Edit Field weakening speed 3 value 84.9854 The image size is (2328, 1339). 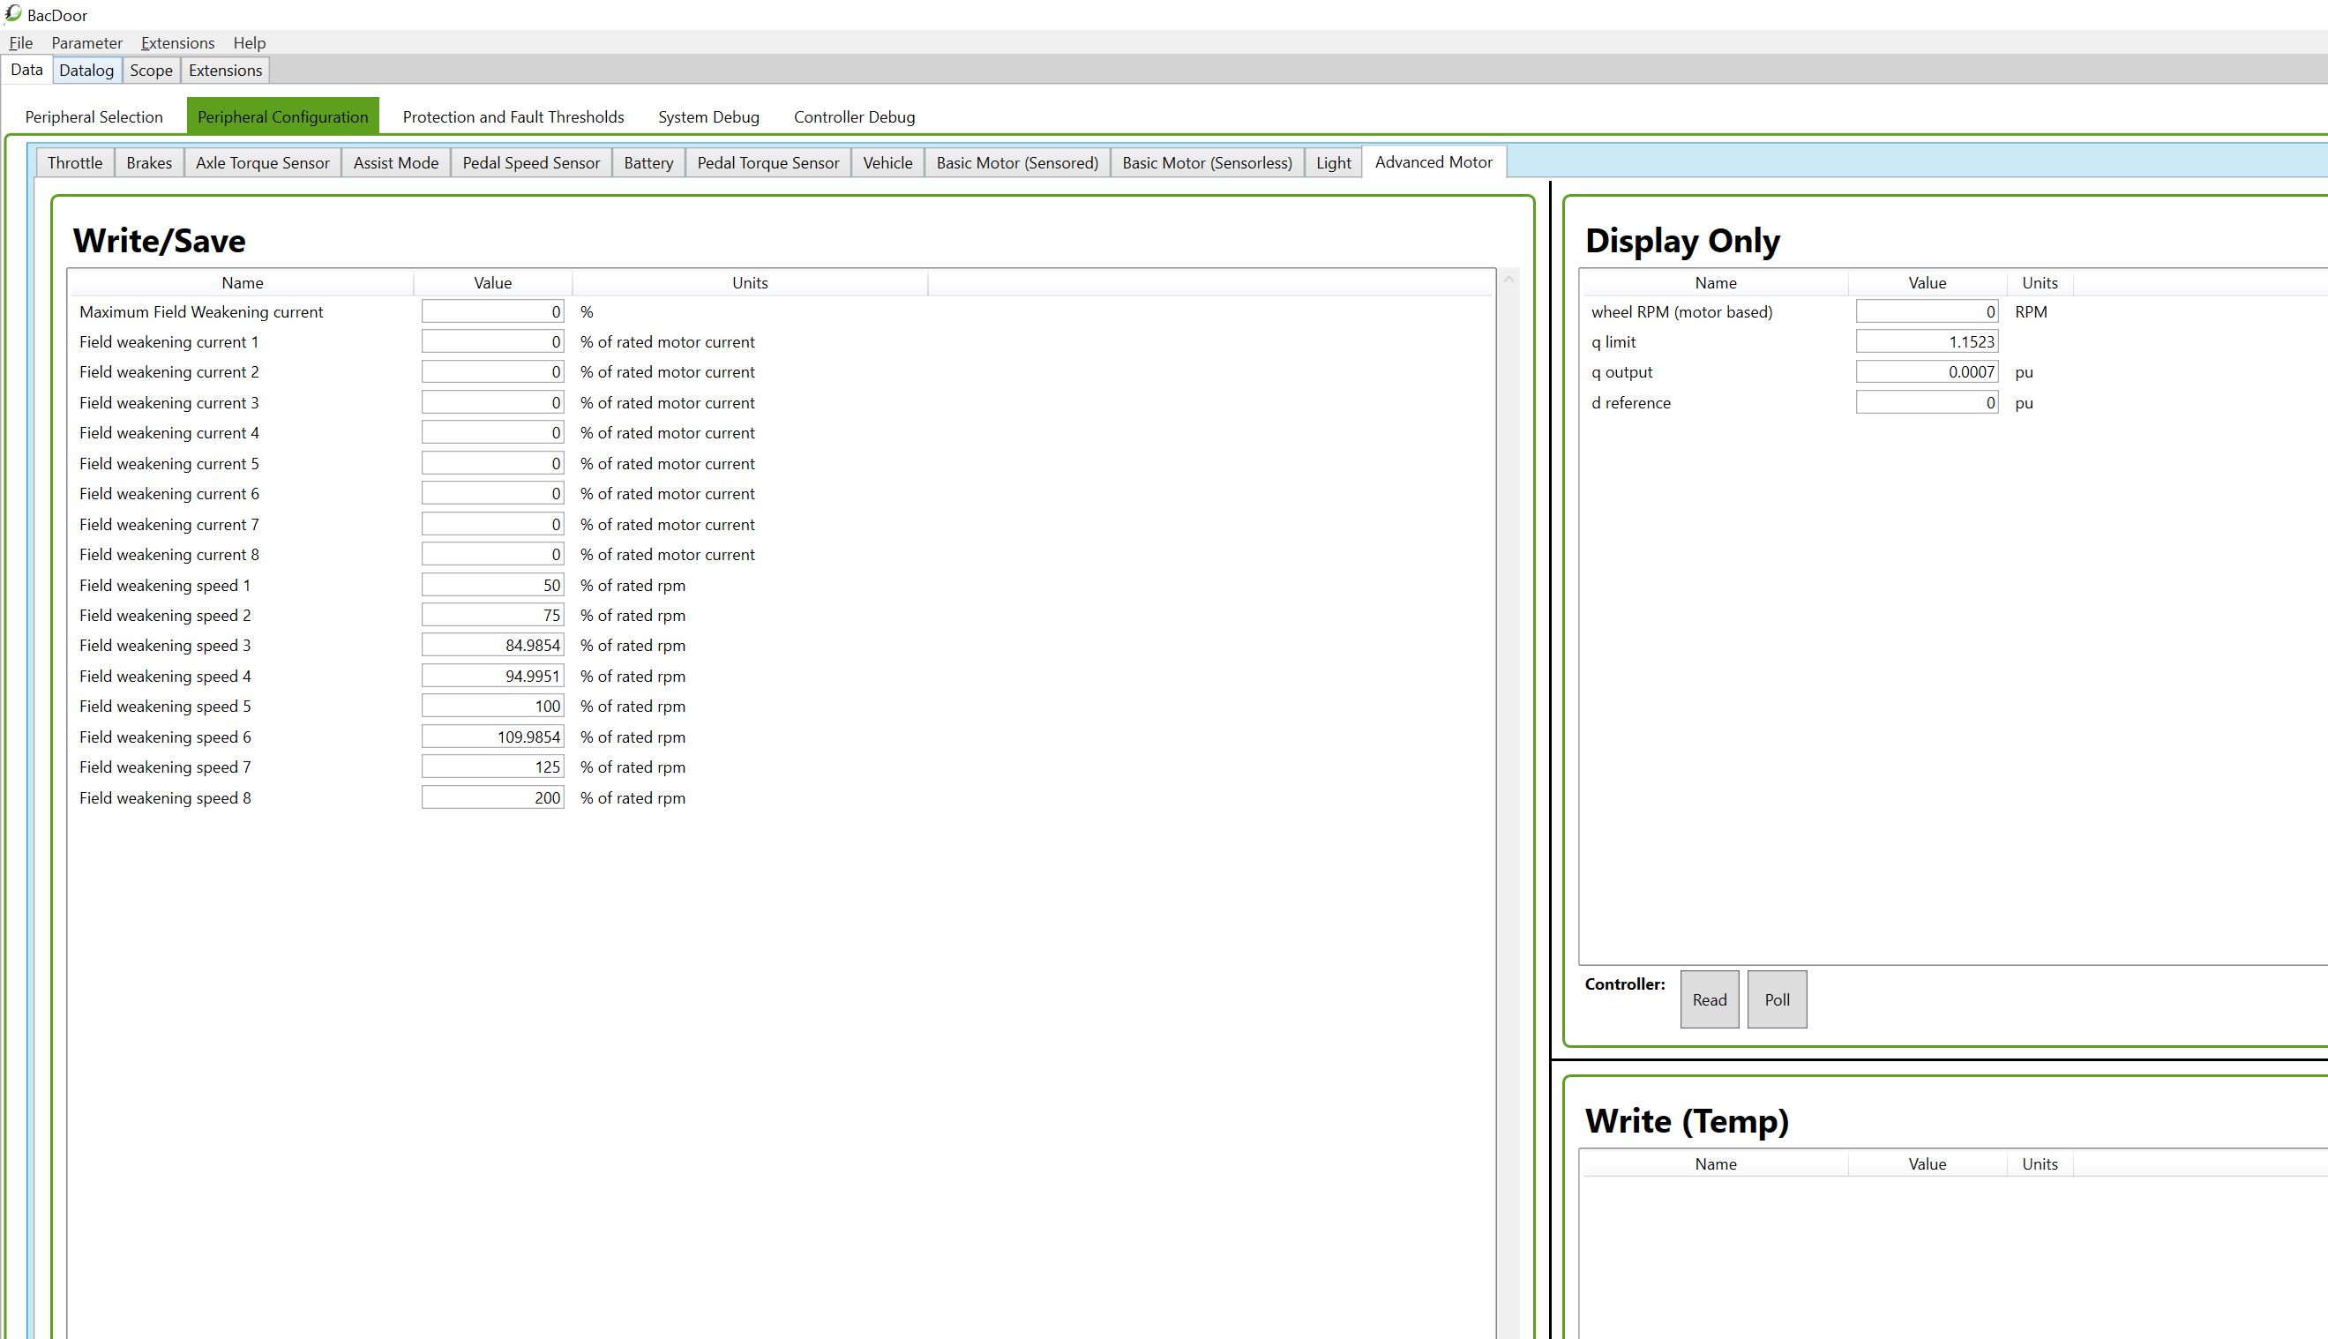tap(493, 646)
